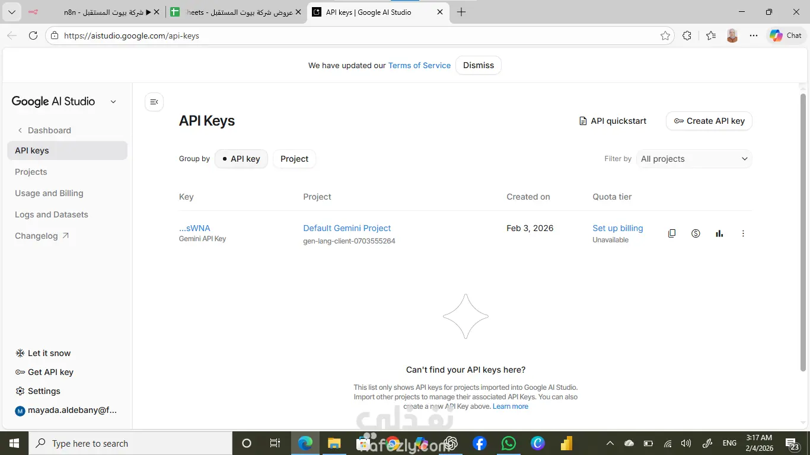Bookmark this page with the star icon

(665, 36)
